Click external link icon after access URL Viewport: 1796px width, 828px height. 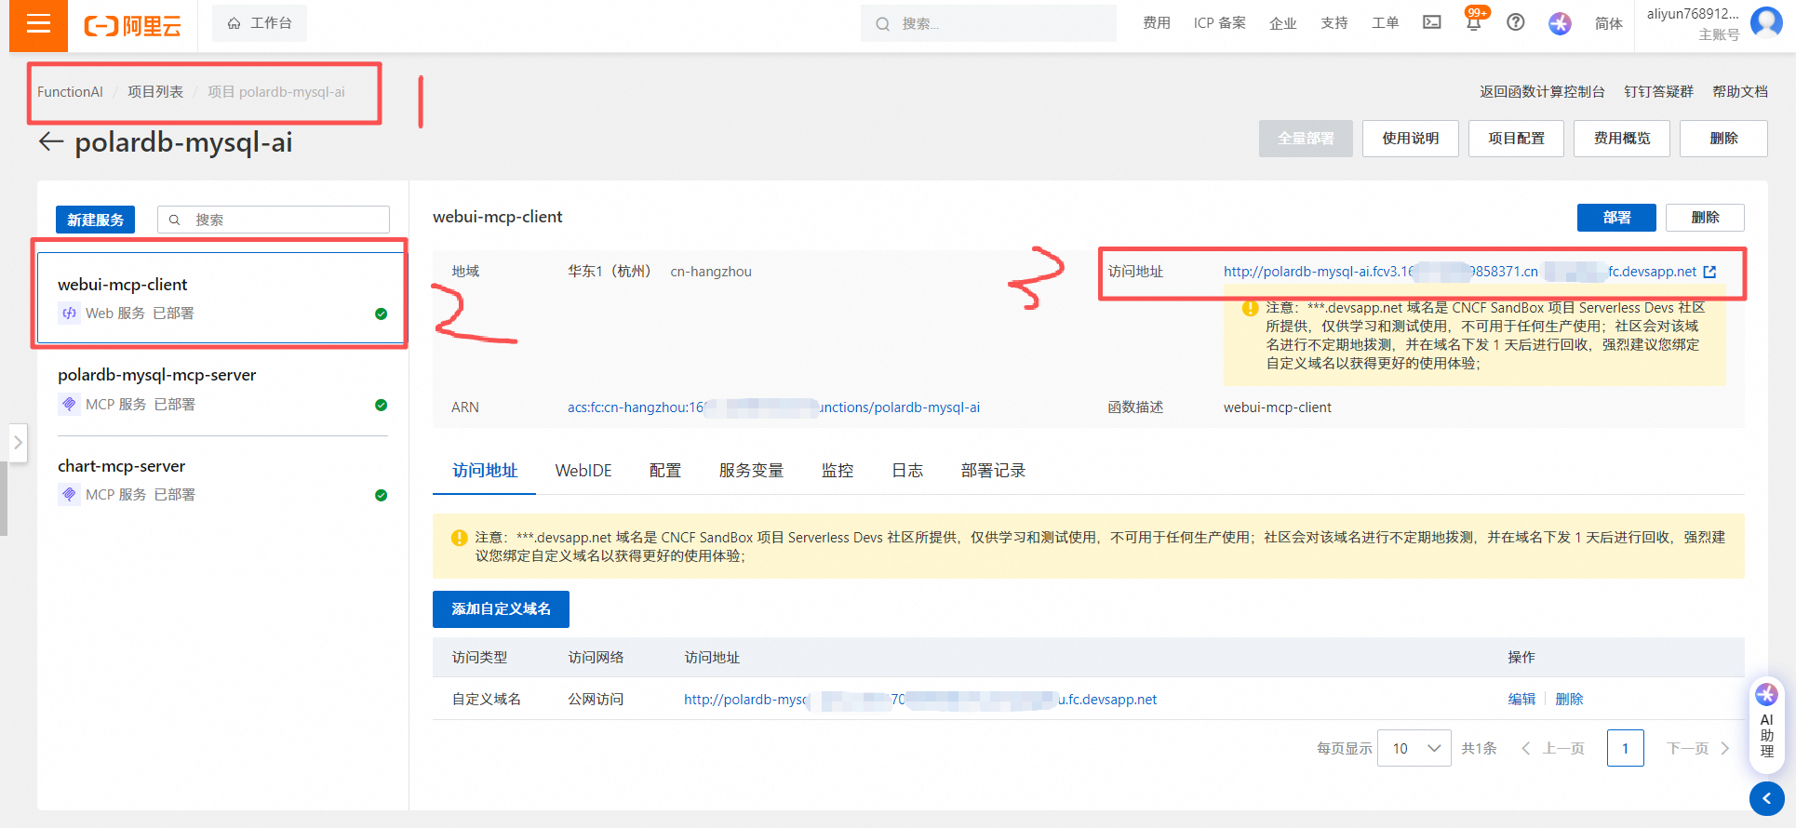pyautogui.click(x=1709, y=272)
